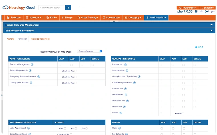Open help icon for Patient Merge Admin

point(30,71)
